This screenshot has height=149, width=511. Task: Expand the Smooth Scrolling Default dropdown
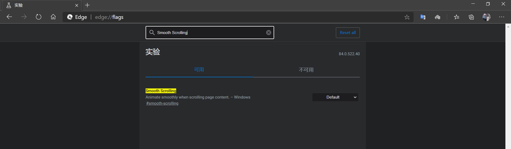click(x=335, y=97)
